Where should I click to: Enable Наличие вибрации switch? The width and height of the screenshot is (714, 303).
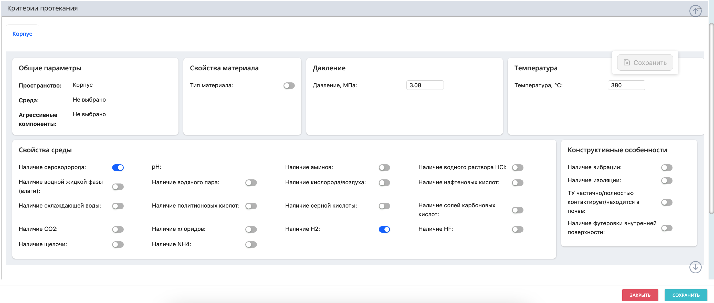[667, 168]
